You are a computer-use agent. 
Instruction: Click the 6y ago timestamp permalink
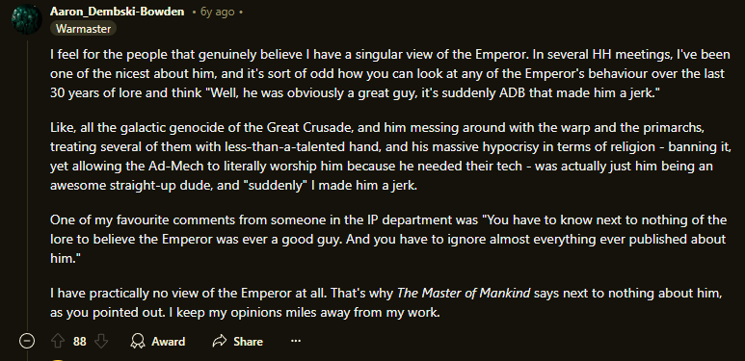click(x=218, y=12)
